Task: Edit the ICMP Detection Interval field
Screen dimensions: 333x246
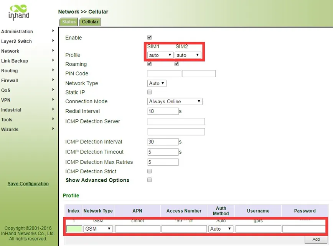Action: [x=163, y=142]
